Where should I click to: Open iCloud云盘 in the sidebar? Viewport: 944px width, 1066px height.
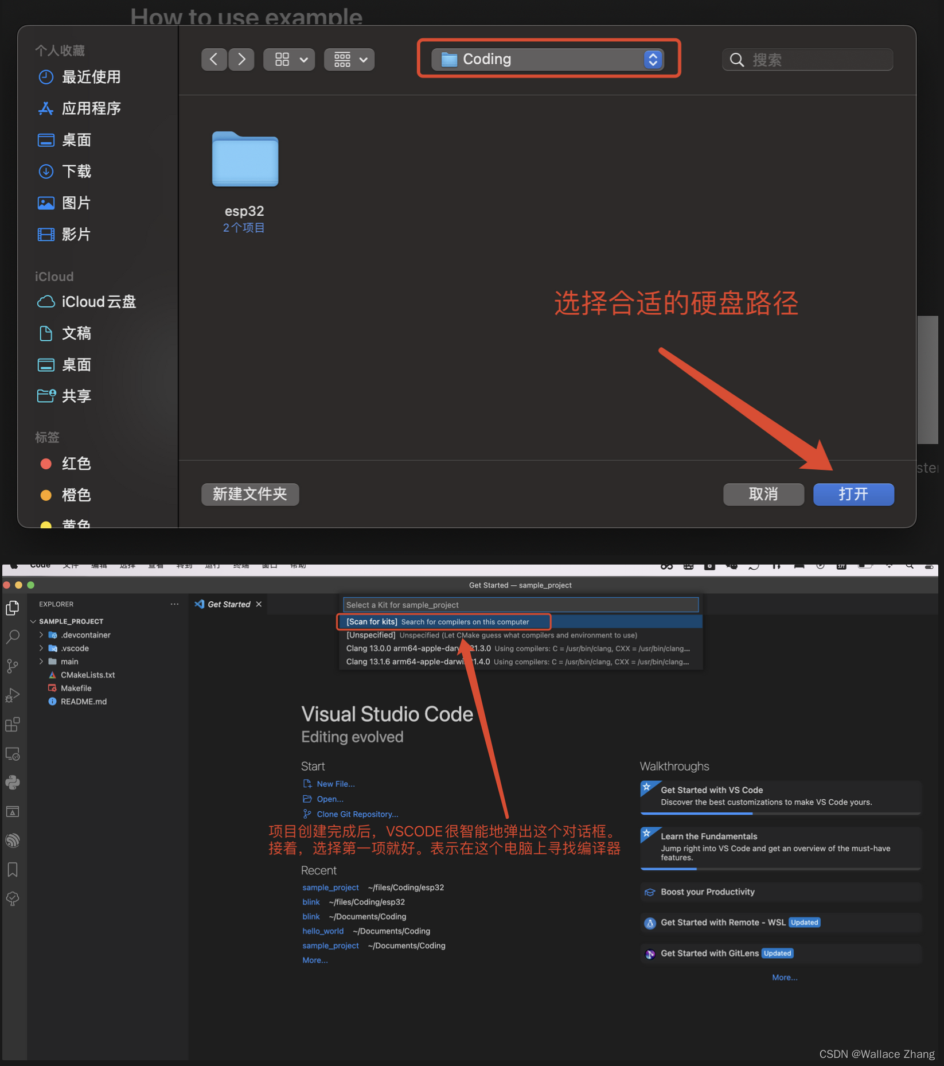pyautogui.click(x=87, y=302)
